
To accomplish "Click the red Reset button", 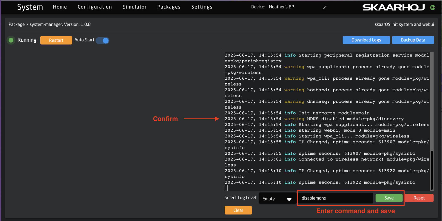I will pos(419,198).
